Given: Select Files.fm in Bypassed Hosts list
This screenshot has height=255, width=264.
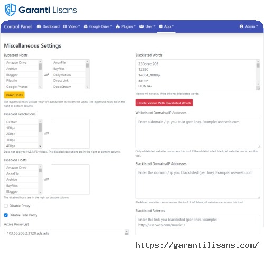Looking at the screenshot, I should 21,80.
